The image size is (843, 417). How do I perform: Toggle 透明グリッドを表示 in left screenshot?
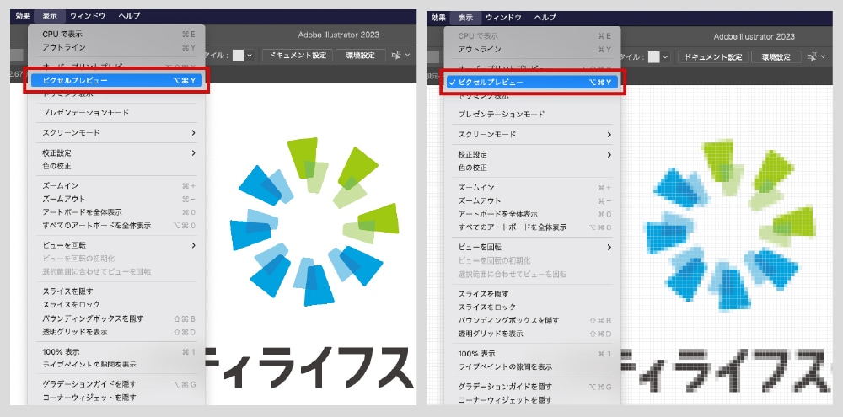tap(116, 332)
